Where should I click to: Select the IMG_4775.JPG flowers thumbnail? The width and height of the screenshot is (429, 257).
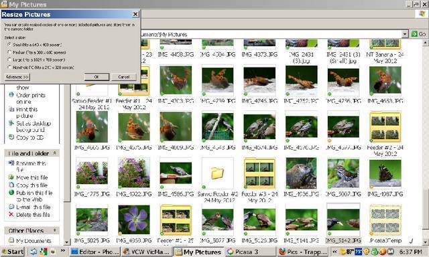coord(92,173)
